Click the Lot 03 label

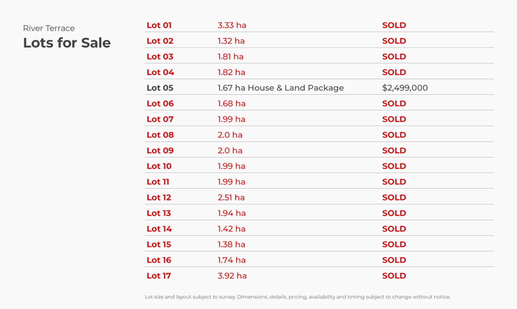(160, 57)
